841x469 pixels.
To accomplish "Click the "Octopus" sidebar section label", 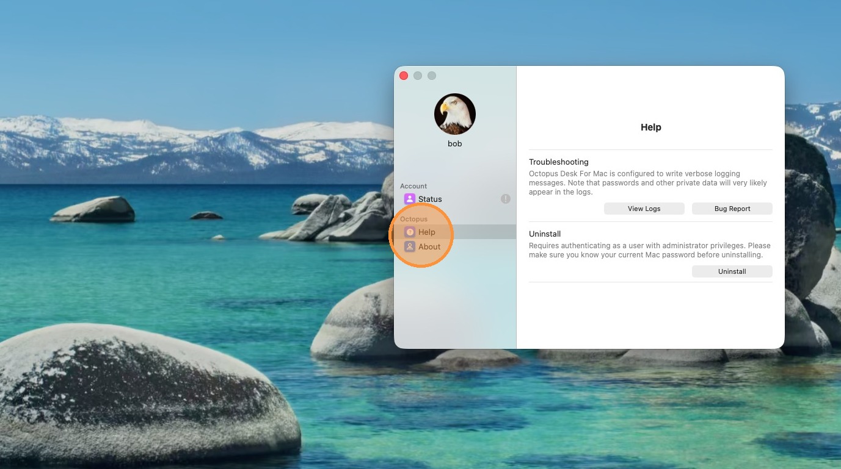I will 414,219.
